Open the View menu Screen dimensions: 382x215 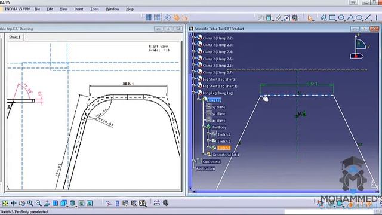coord(64,9)
